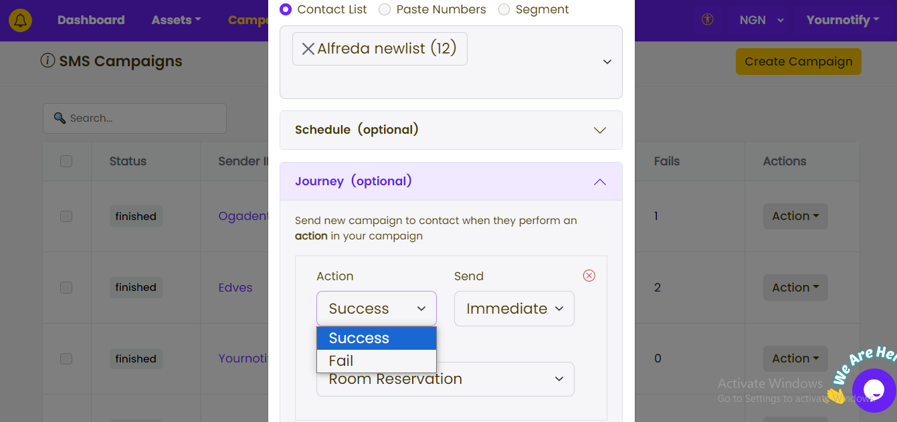897x422 pixels.
Task: Choose Fail from the Action list
Action: 377,361
